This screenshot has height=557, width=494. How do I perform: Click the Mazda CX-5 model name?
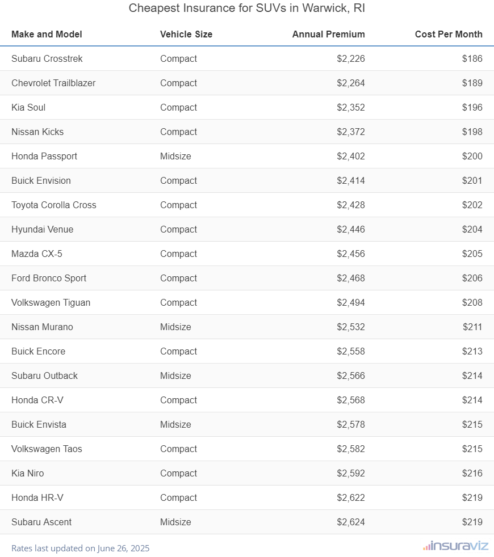click(x=37, y=254)
